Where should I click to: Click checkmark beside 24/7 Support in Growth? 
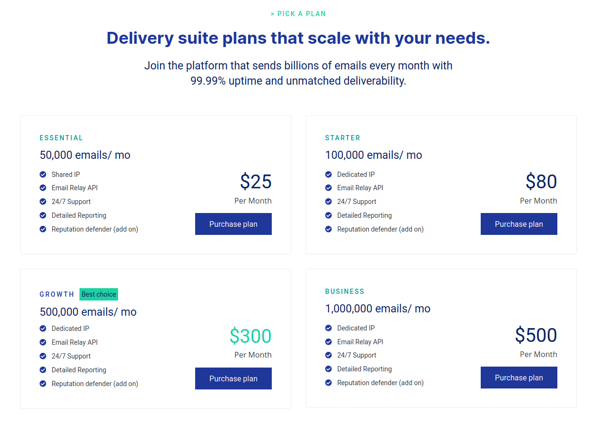(43, 356)
